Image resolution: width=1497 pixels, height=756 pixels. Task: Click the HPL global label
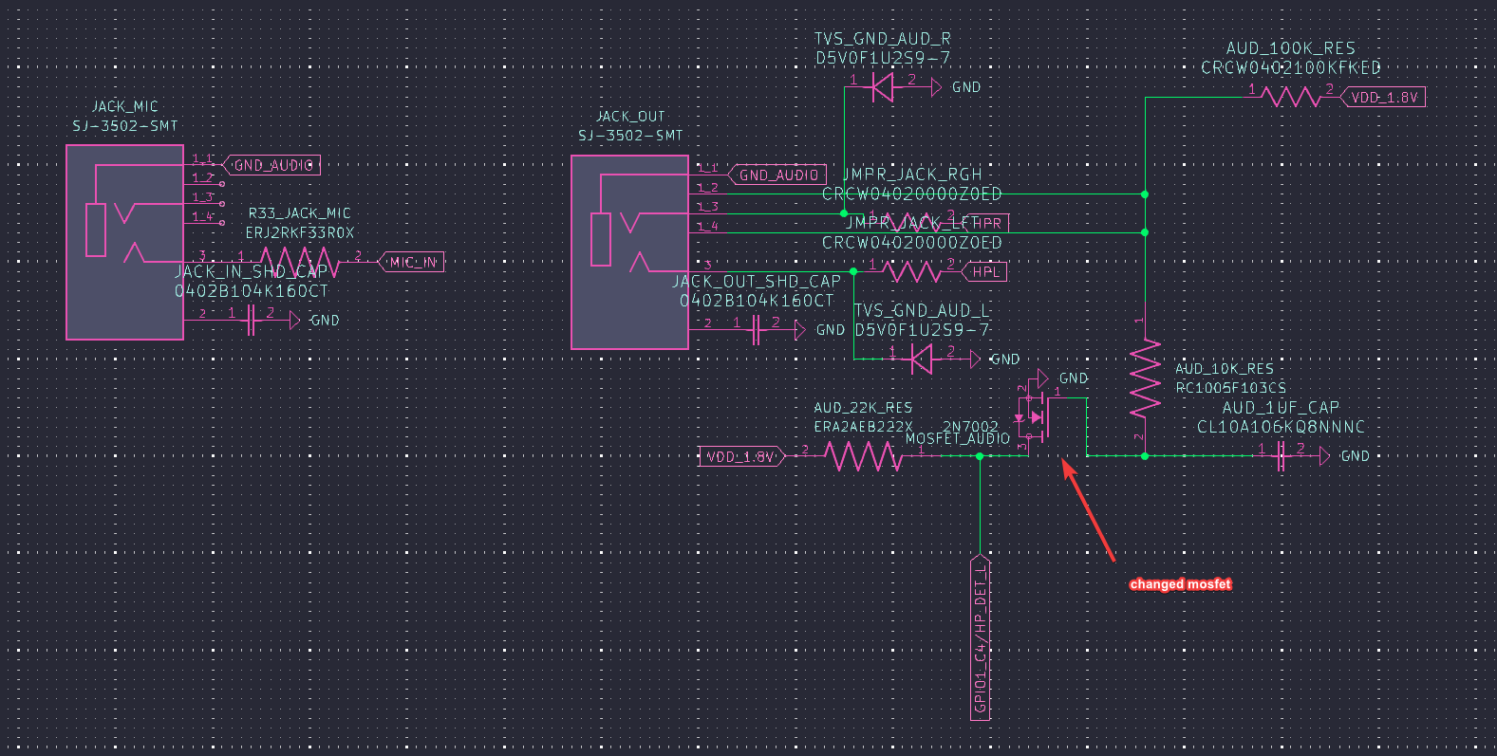[x=984, y=272]
